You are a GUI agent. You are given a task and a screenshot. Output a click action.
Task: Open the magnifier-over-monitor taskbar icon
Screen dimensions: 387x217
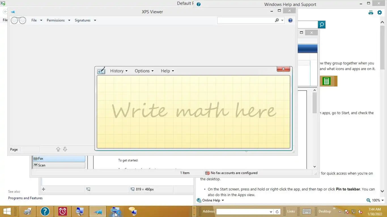80,211
